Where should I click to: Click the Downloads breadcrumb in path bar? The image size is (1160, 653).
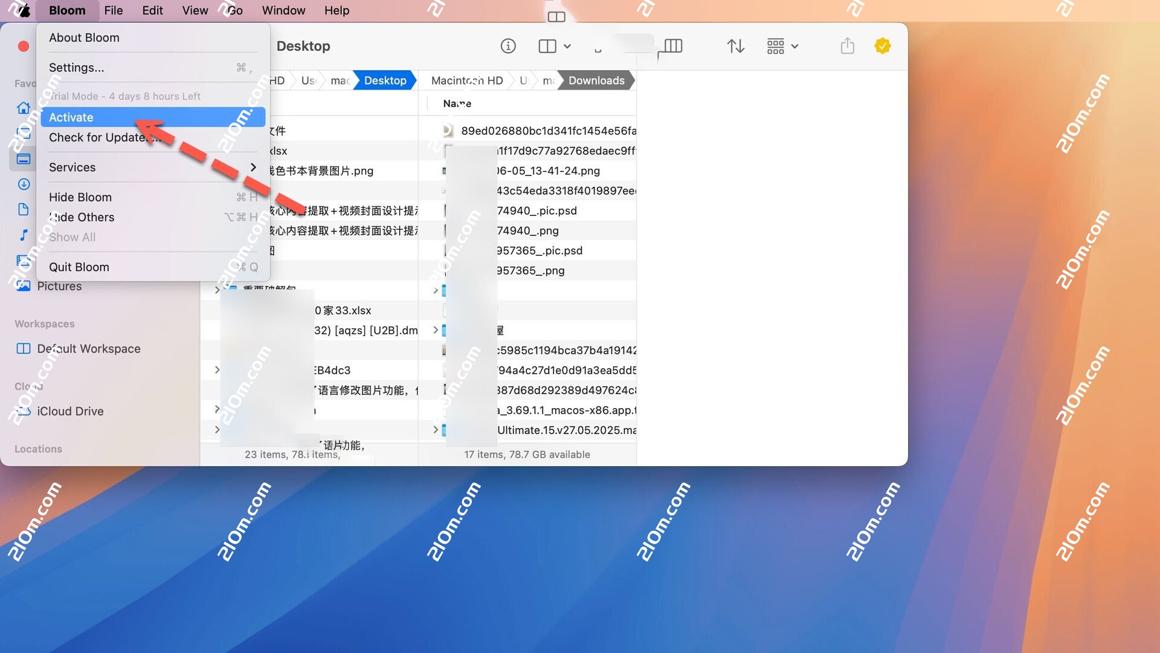pos(596,80)
